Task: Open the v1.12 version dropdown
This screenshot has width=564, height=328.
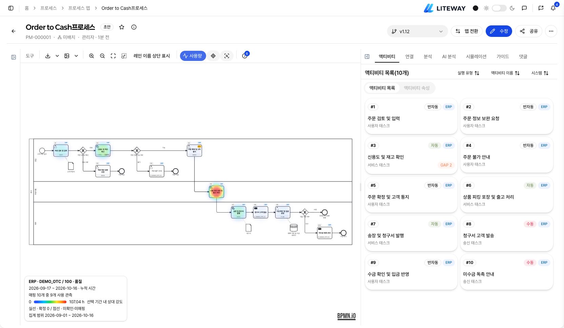Action: coord(417,31)
